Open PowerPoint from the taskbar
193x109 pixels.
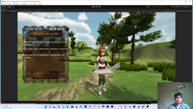(94, 107)
